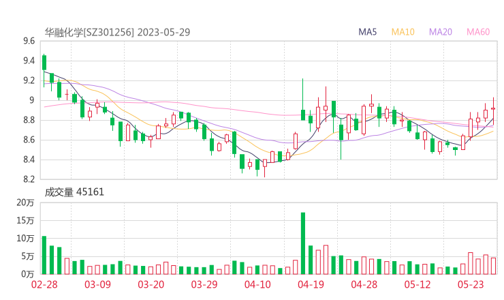Click the 03-09 date axis label
Viewport: 504px width, 300px height.
97,284
